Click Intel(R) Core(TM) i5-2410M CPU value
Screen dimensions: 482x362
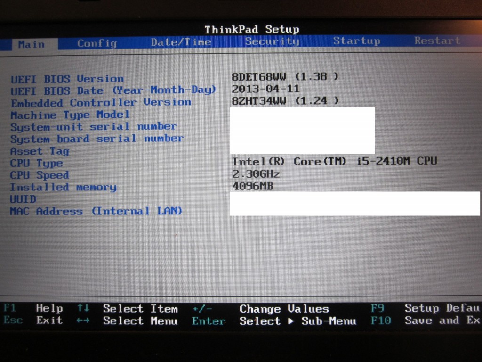[335, 161]
